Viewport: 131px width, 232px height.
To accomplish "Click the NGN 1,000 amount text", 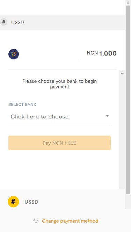I will click(x=102, y=53).
